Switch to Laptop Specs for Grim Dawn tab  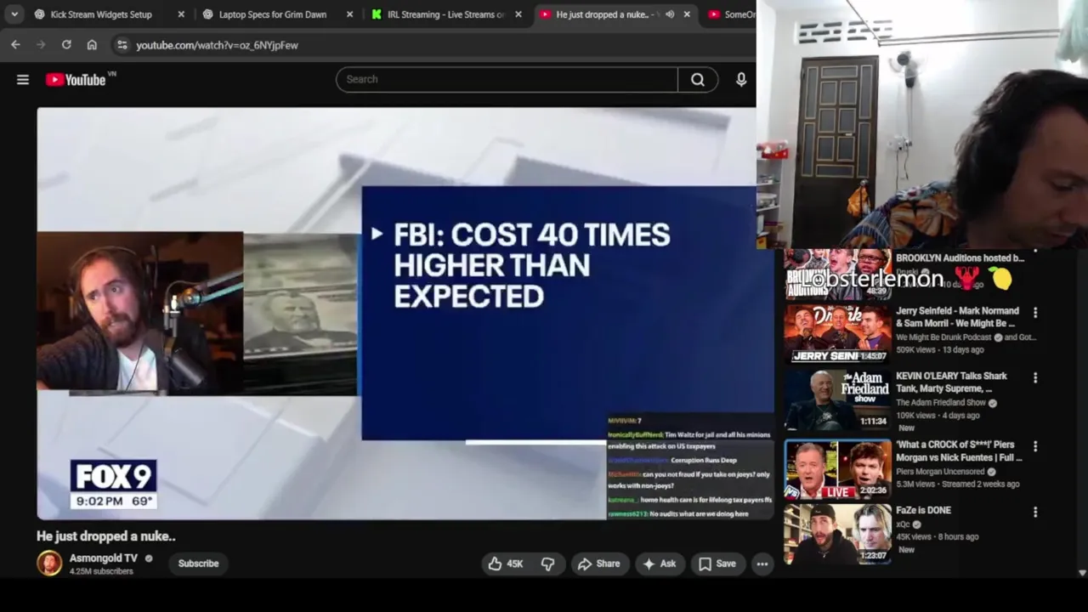tap(273, 14)
